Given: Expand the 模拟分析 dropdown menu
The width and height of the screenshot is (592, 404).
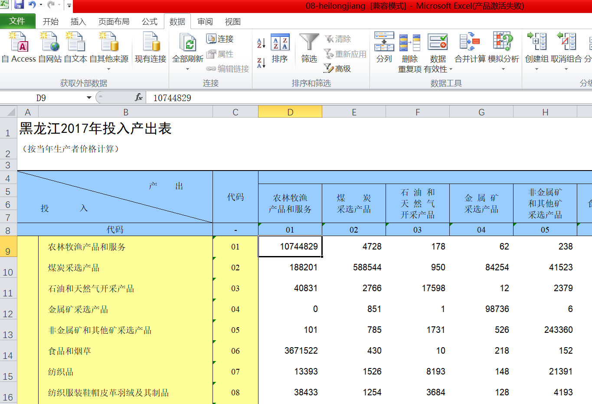Looking at the screenshot, I should coord(503,69).
